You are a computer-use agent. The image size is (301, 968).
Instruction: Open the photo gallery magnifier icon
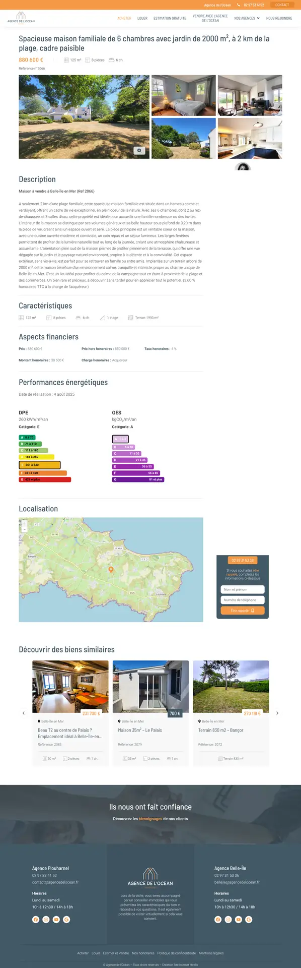coord(139,151)
